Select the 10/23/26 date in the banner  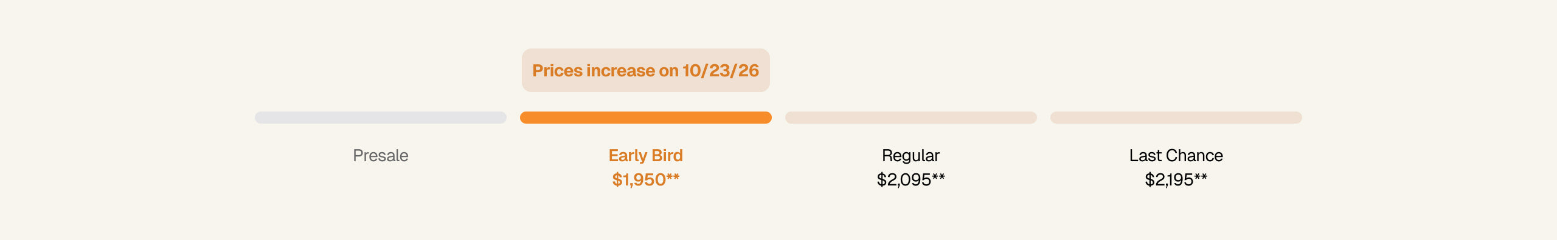point(721,70)
